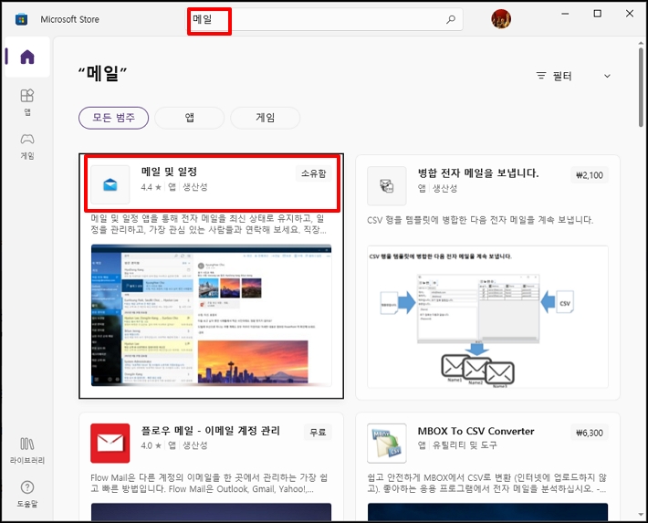
Task: Click the scrollbar down arrow
Action: coord(641,515)
